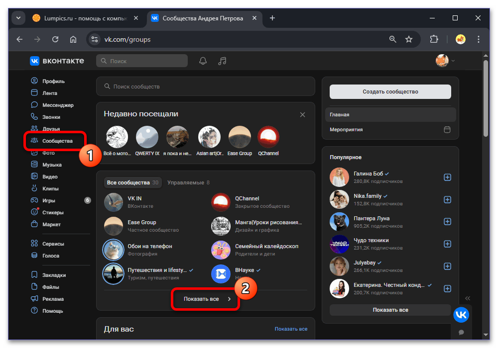Screen dimensions: 498x348
Task: Close the Недавно посещали block
Action: pos(302,115)
